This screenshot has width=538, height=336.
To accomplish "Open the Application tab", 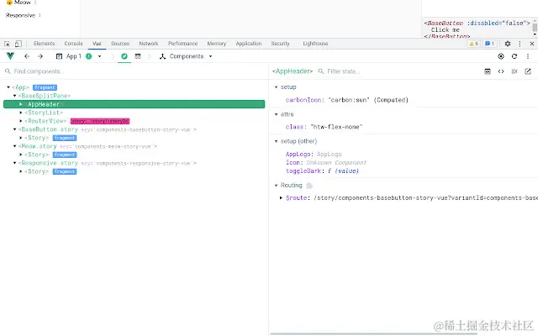I will (x=249, y=44).
